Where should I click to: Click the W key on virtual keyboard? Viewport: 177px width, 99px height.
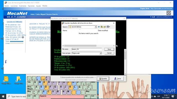(40, 83)
